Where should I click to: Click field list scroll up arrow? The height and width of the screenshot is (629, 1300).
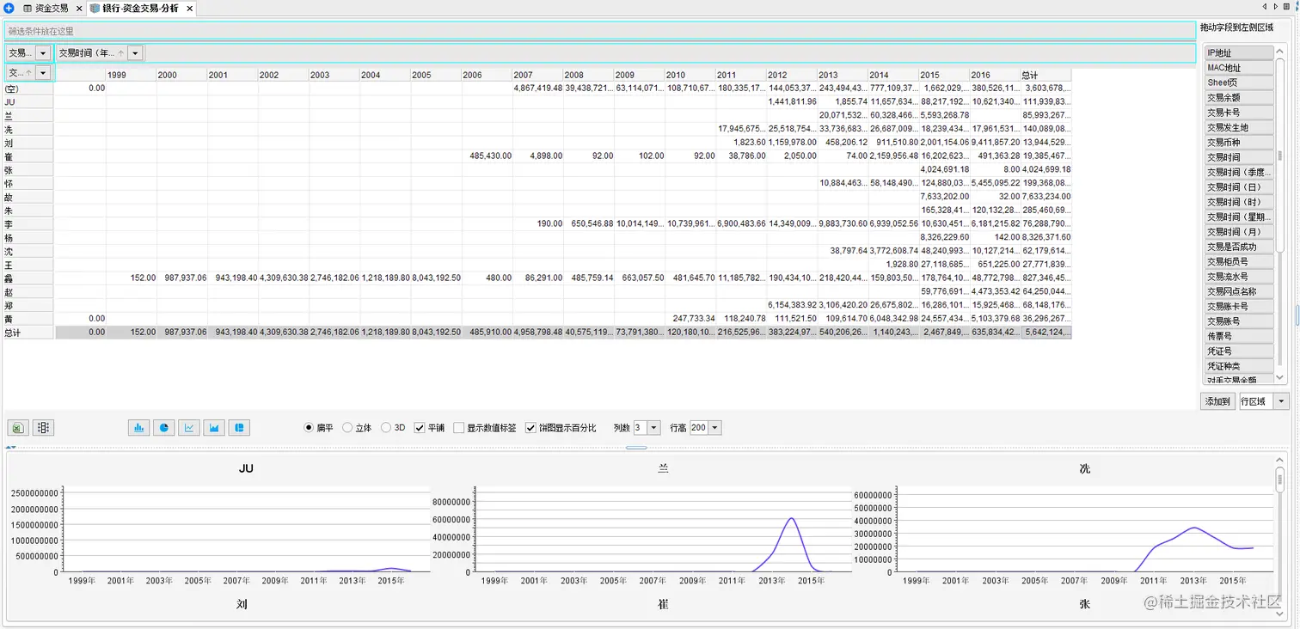[x=1279, y=52]
